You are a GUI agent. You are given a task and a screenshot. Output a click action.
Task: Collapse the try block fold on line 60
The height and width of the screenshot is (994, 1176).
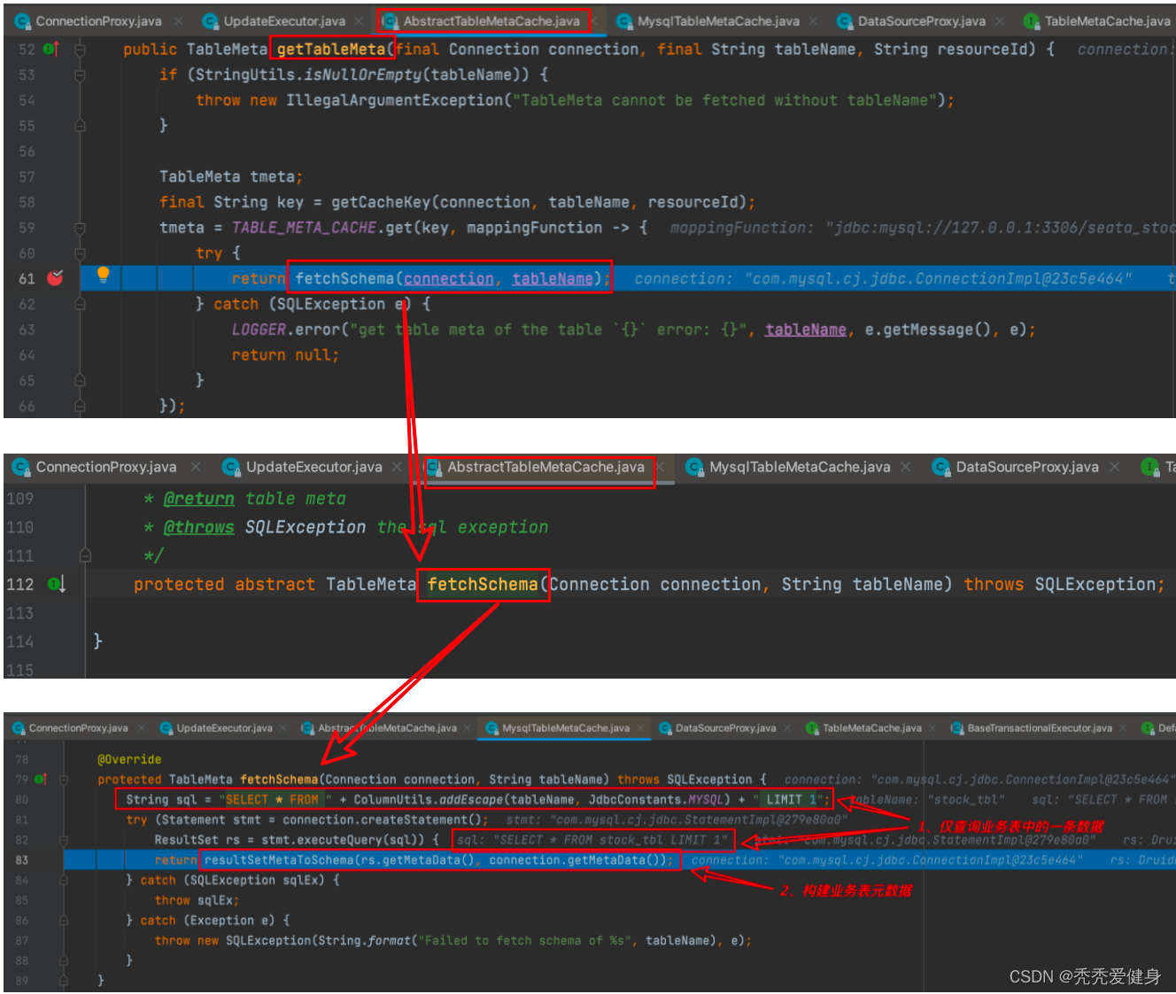[x=80, y=253]
